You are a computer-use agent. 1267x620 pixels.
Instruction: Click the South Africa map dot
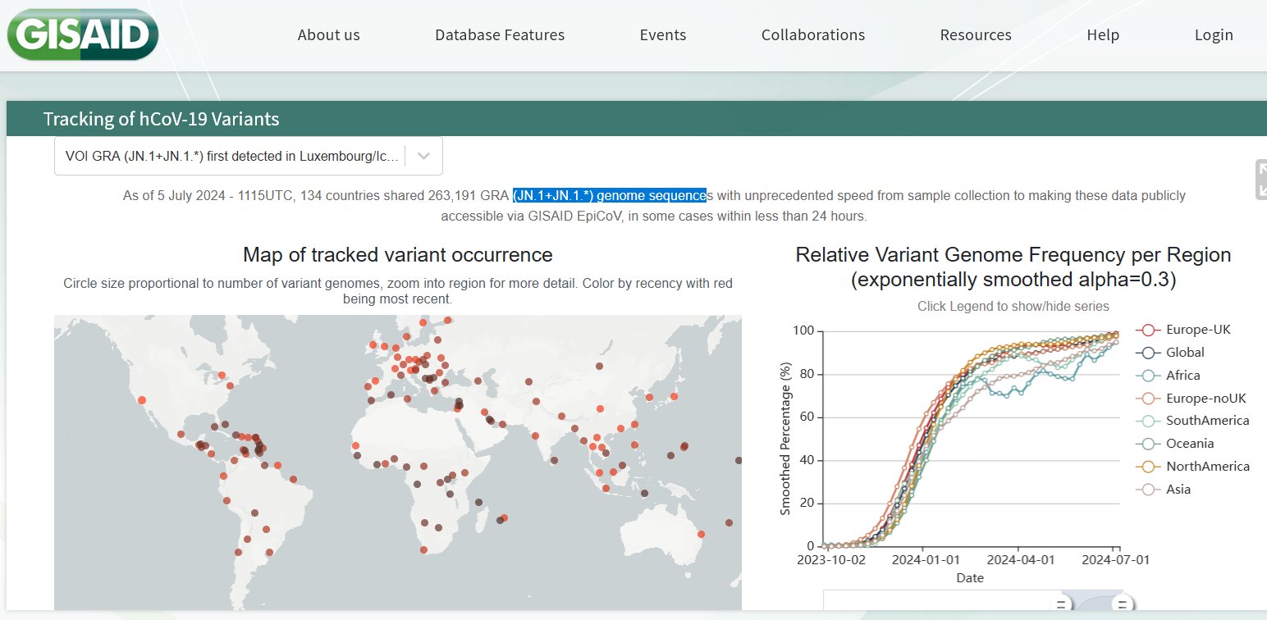[423, 549]
